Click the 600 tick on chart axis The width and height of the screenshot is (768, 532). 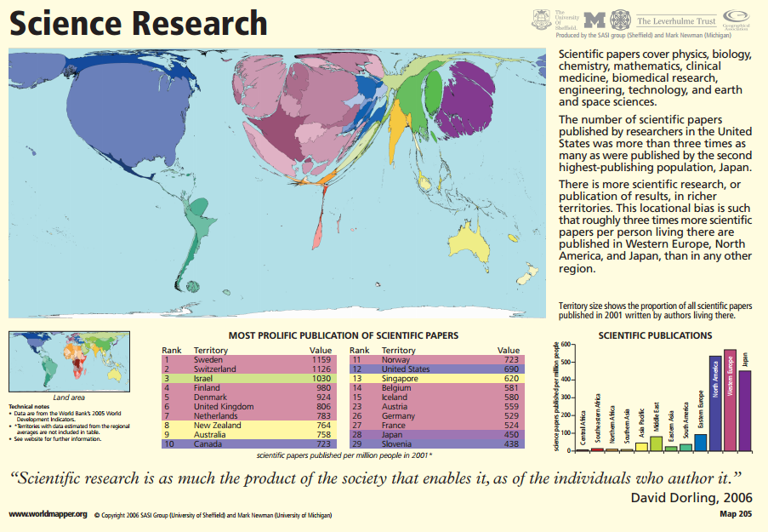[566, 344]
